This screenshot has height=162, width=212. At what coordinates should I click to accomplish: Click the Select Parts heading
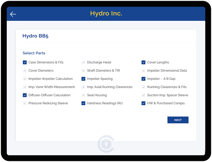[x=34, y=53]
